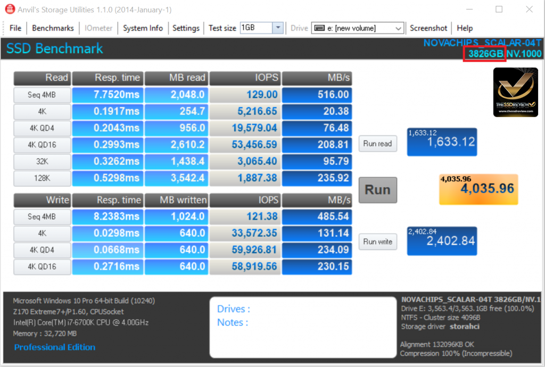545x367 pixels.
Task: Expand the Drive e: [new volume] dropdown
Action: pyautogui.click(x=399, y=28)
